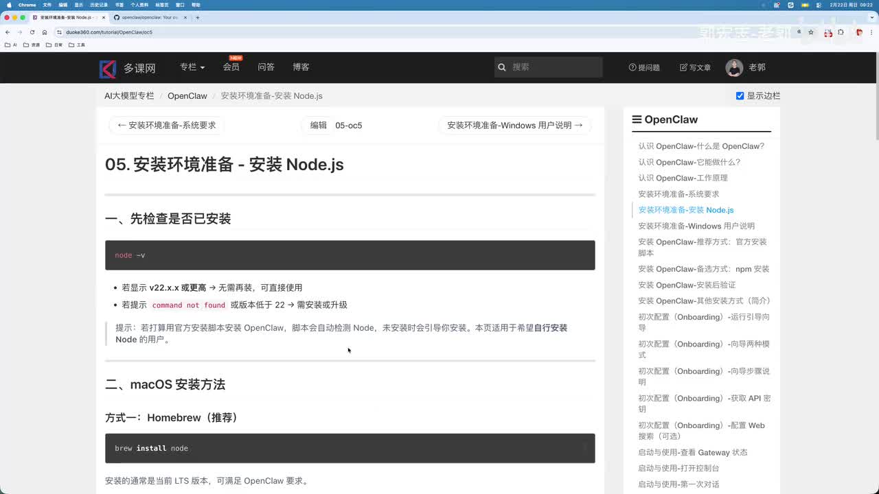This screenshot has height=494, width=879.
Task: Open the 历史记录 menu
Action: click(x=98, y=5)
